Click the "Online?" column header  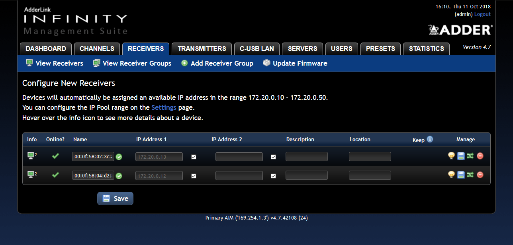[x=55, y=140]
